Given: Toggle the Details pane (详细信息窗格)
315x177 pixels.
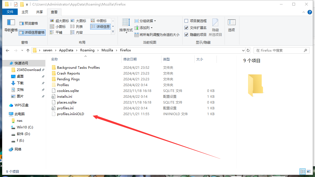Looking at the screenshot, I should tap(32, 32).
